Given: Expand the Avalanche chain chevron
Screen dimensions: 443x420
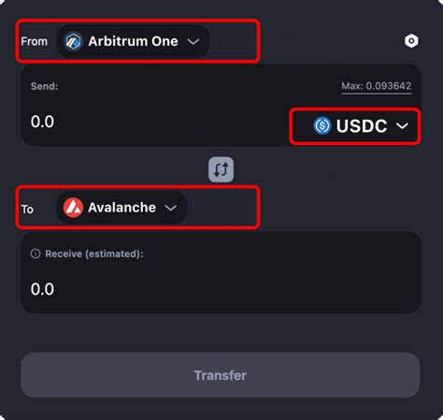Looking at the screenshot, I should click(x=171, y=208).
